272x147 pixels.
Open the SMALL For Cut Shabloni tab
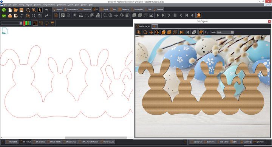(x=88, y=142)
